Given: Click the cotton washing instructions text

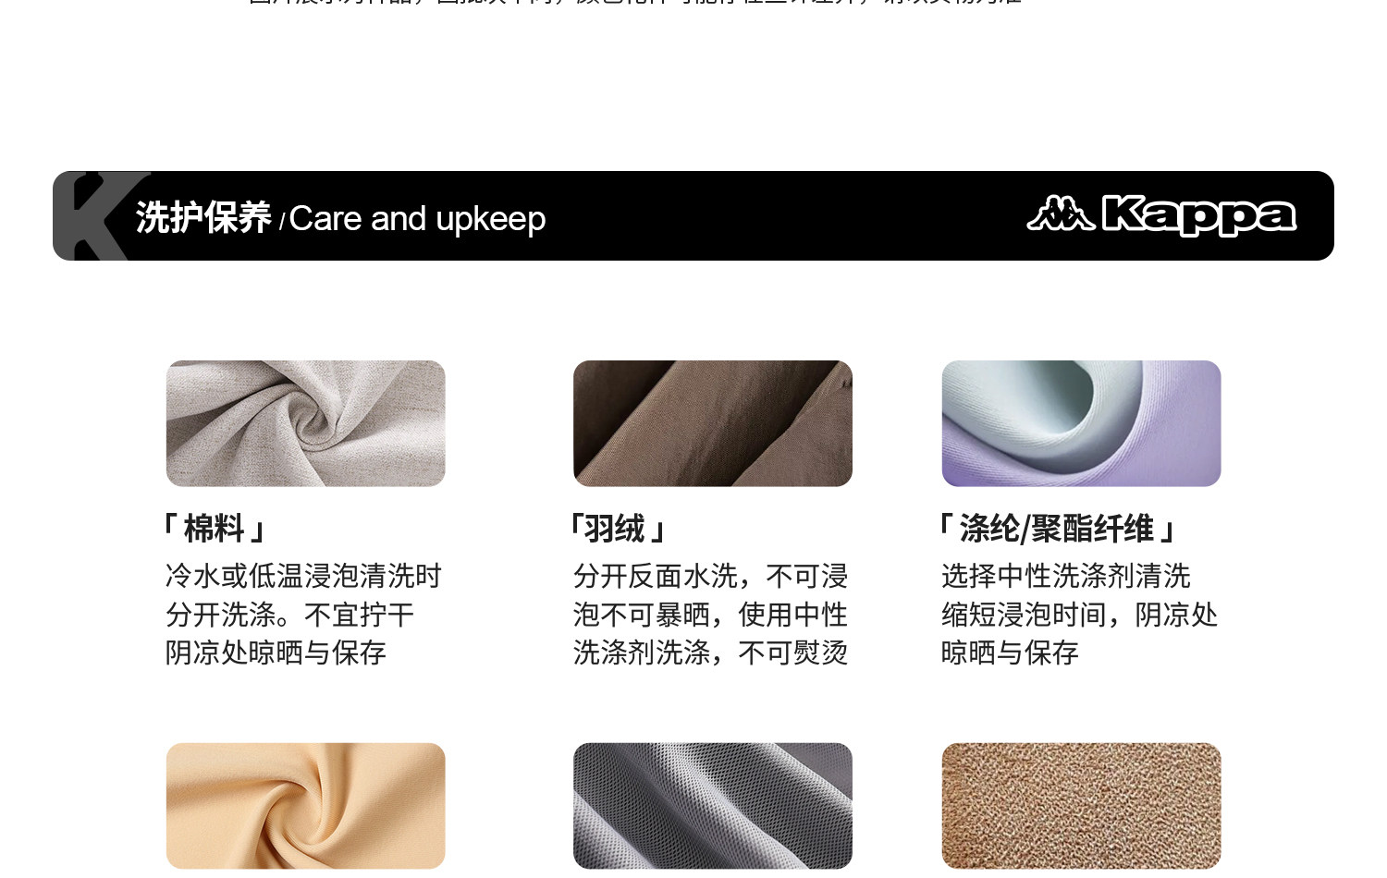Looking at the screenshot, I should pyautogui.click(x=303, y=615).
